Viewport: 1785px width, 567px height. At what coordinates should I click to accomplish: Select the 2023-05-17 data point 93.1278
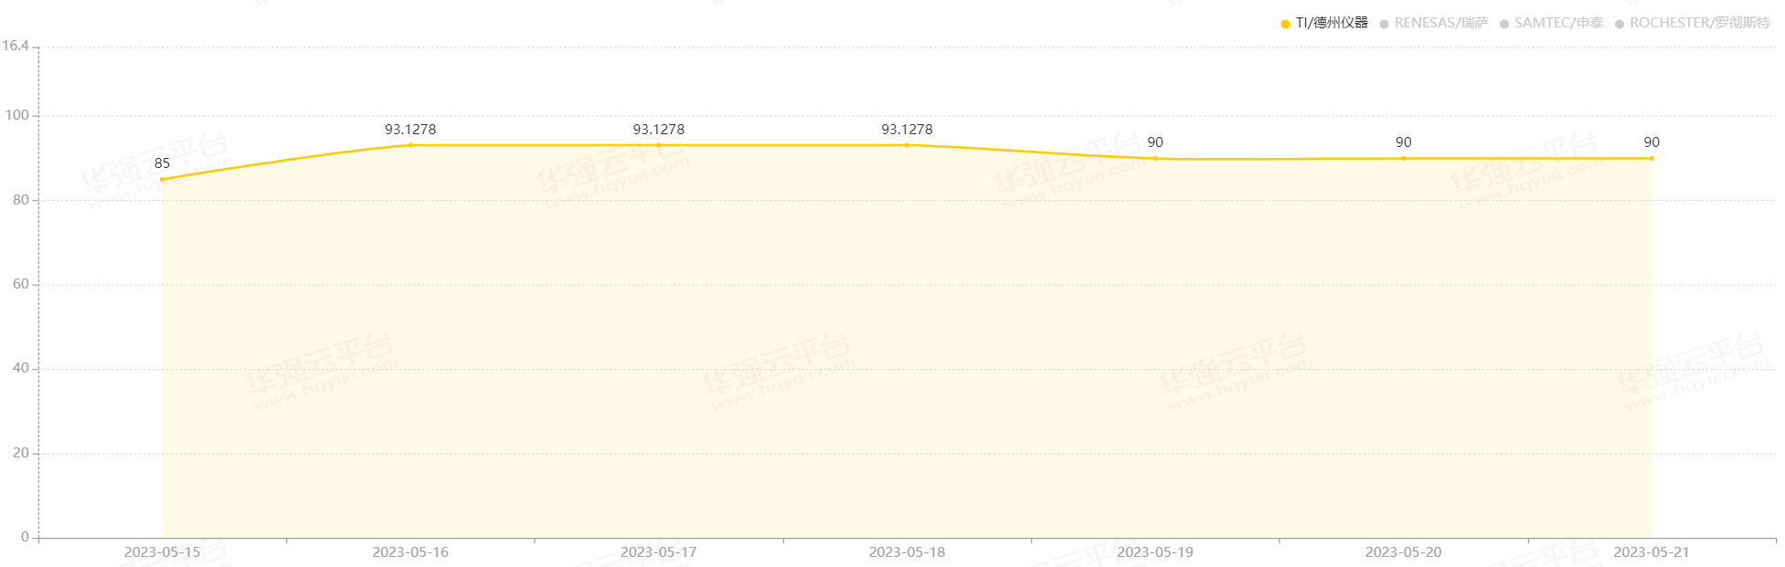(659, 145)
